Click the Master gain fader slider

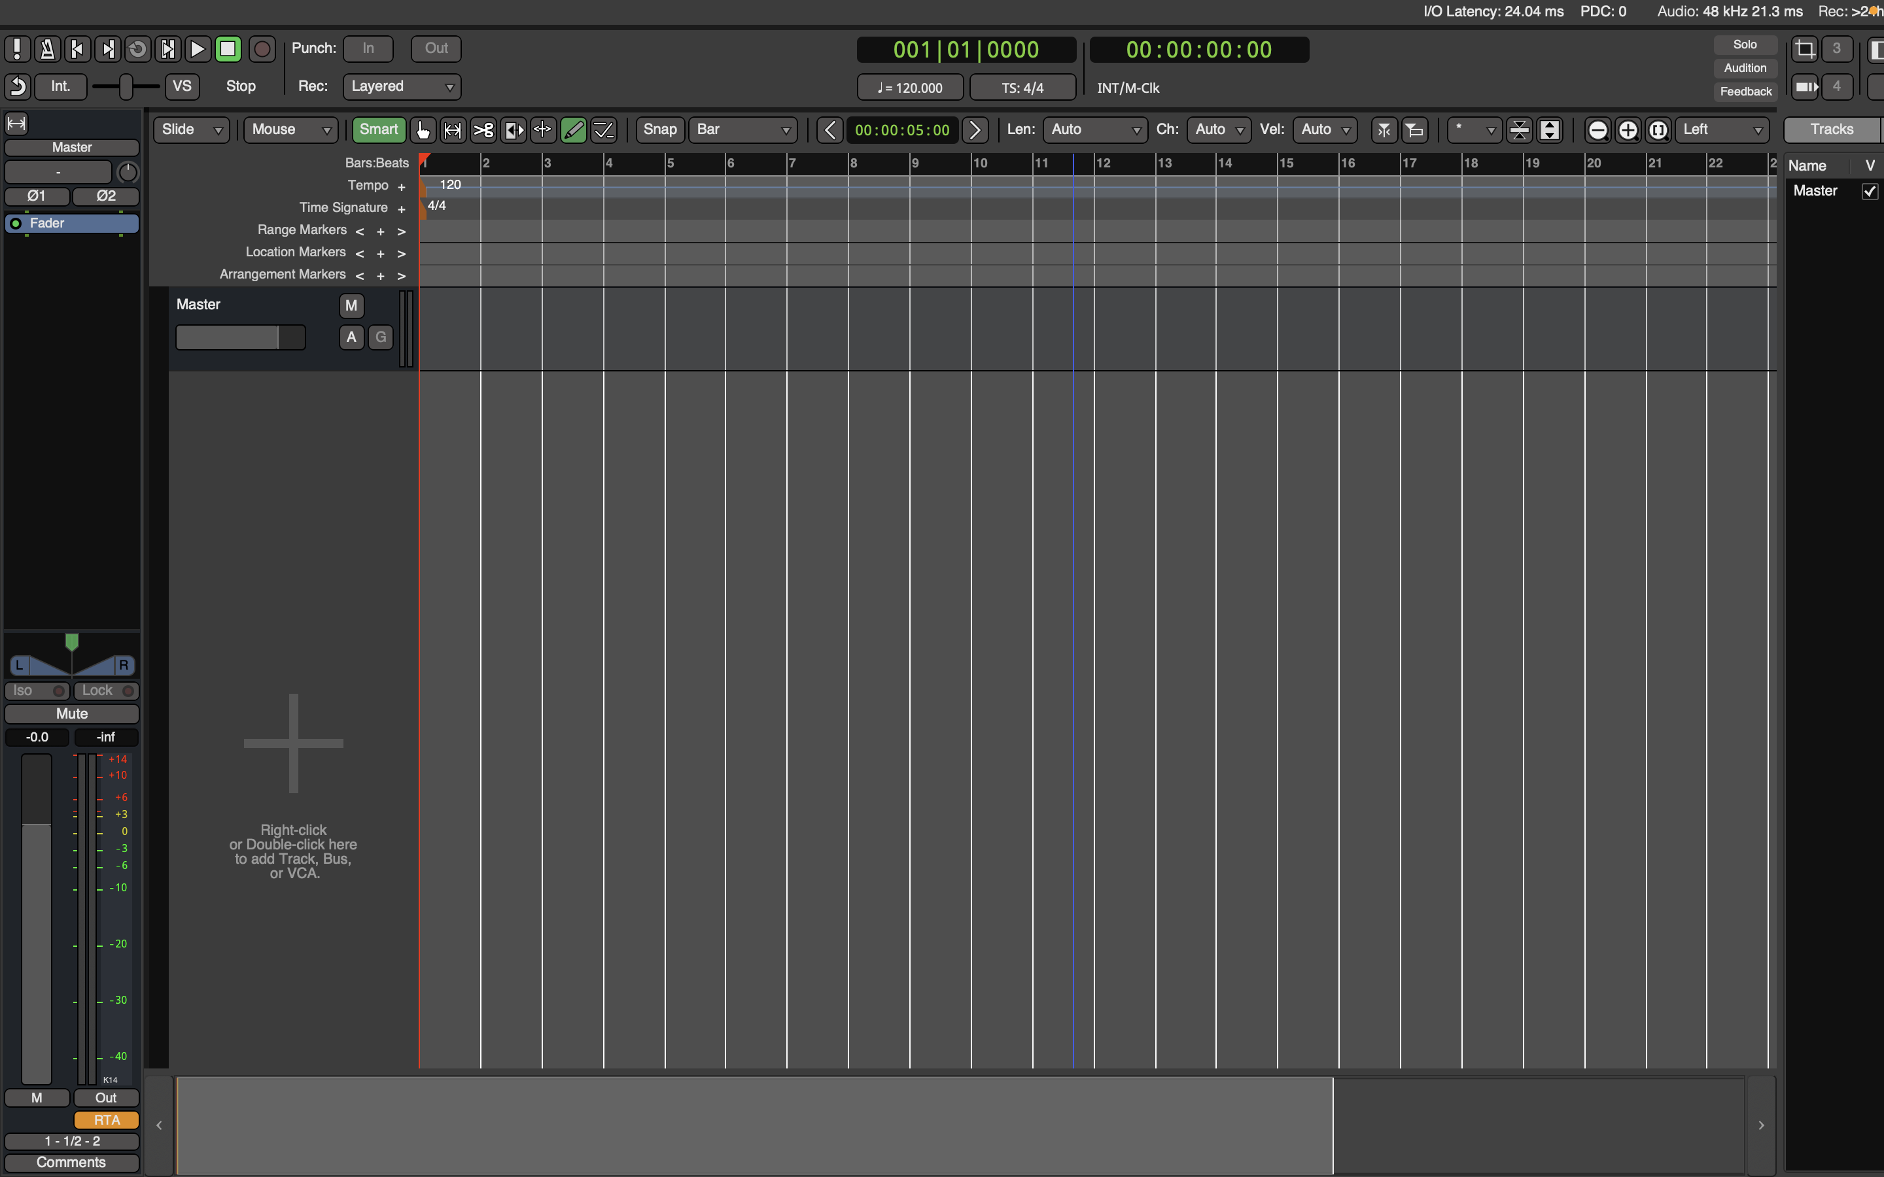(240, 338)
